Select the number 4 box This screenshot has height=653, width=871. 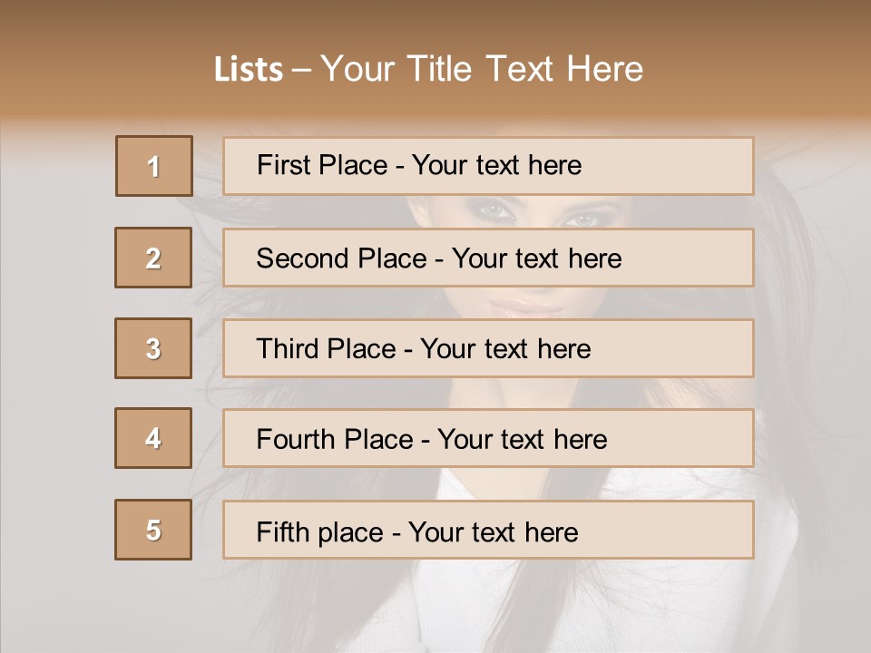153,439
